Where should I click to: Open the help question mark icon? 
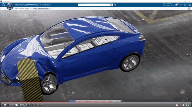tap(189, 5)
